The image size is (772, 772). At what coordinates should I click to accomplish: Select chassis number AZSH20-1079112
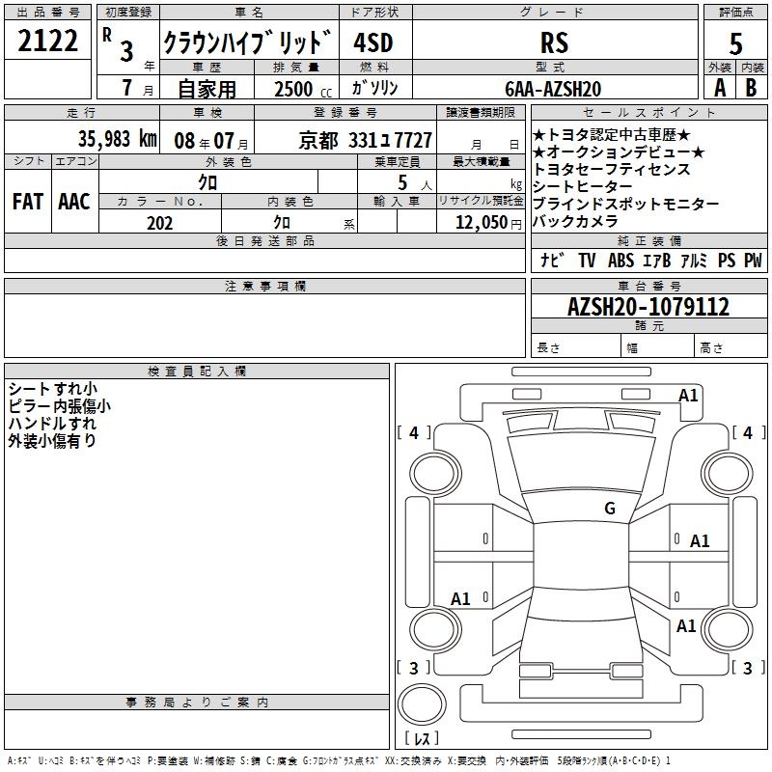click(648, 306)
